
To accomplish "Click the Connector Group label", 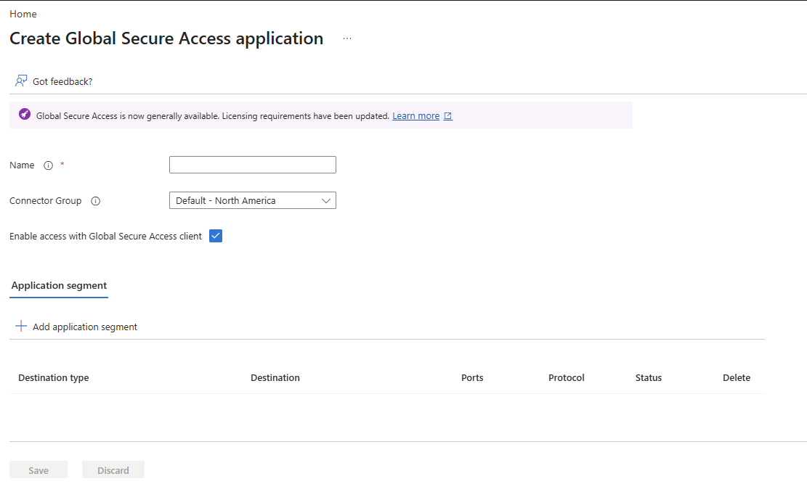I will click(45, 200).
